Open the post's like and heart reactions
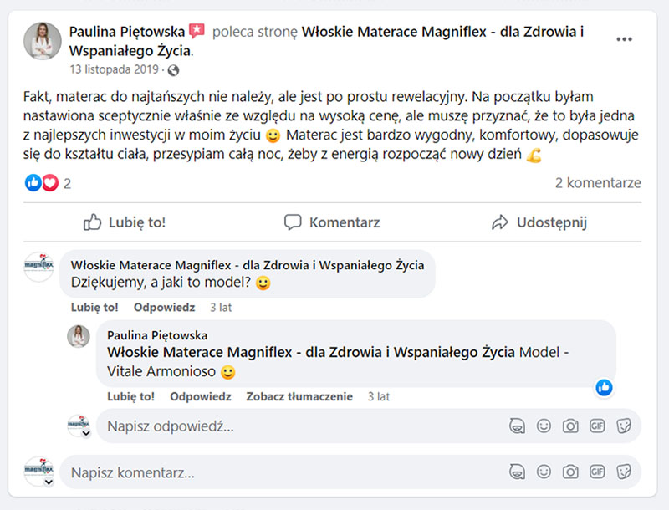The image size is (669, 510). click(x=42, y=183)
